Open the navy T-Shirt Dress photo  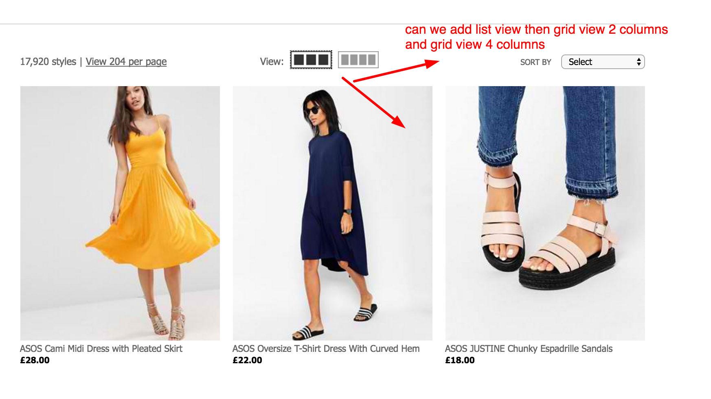[x=332, y=213]
